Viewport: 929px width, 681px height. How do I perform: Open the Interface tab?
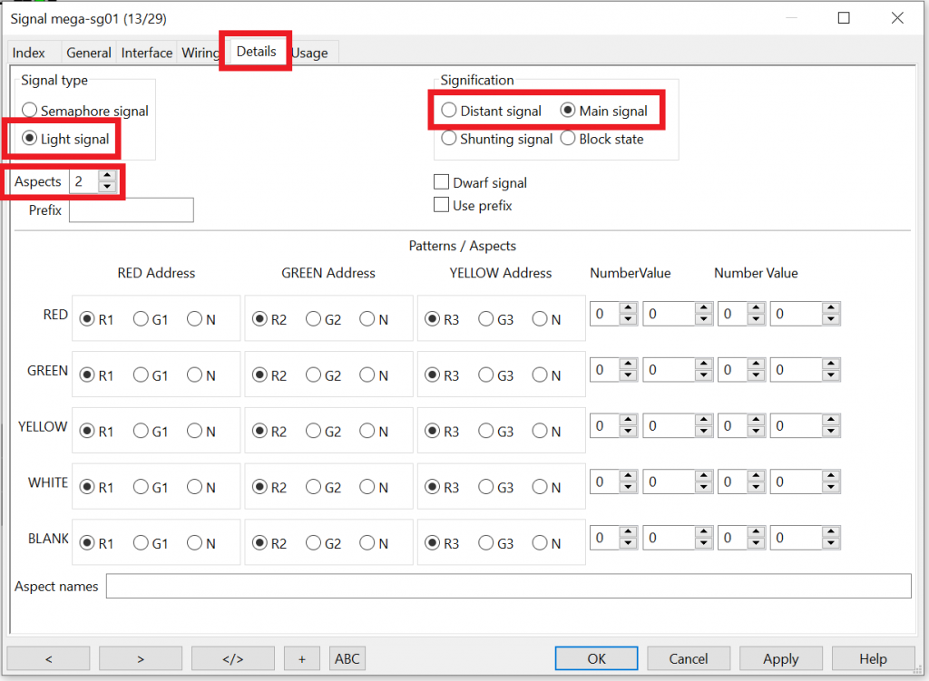click(x=147, y=53)
